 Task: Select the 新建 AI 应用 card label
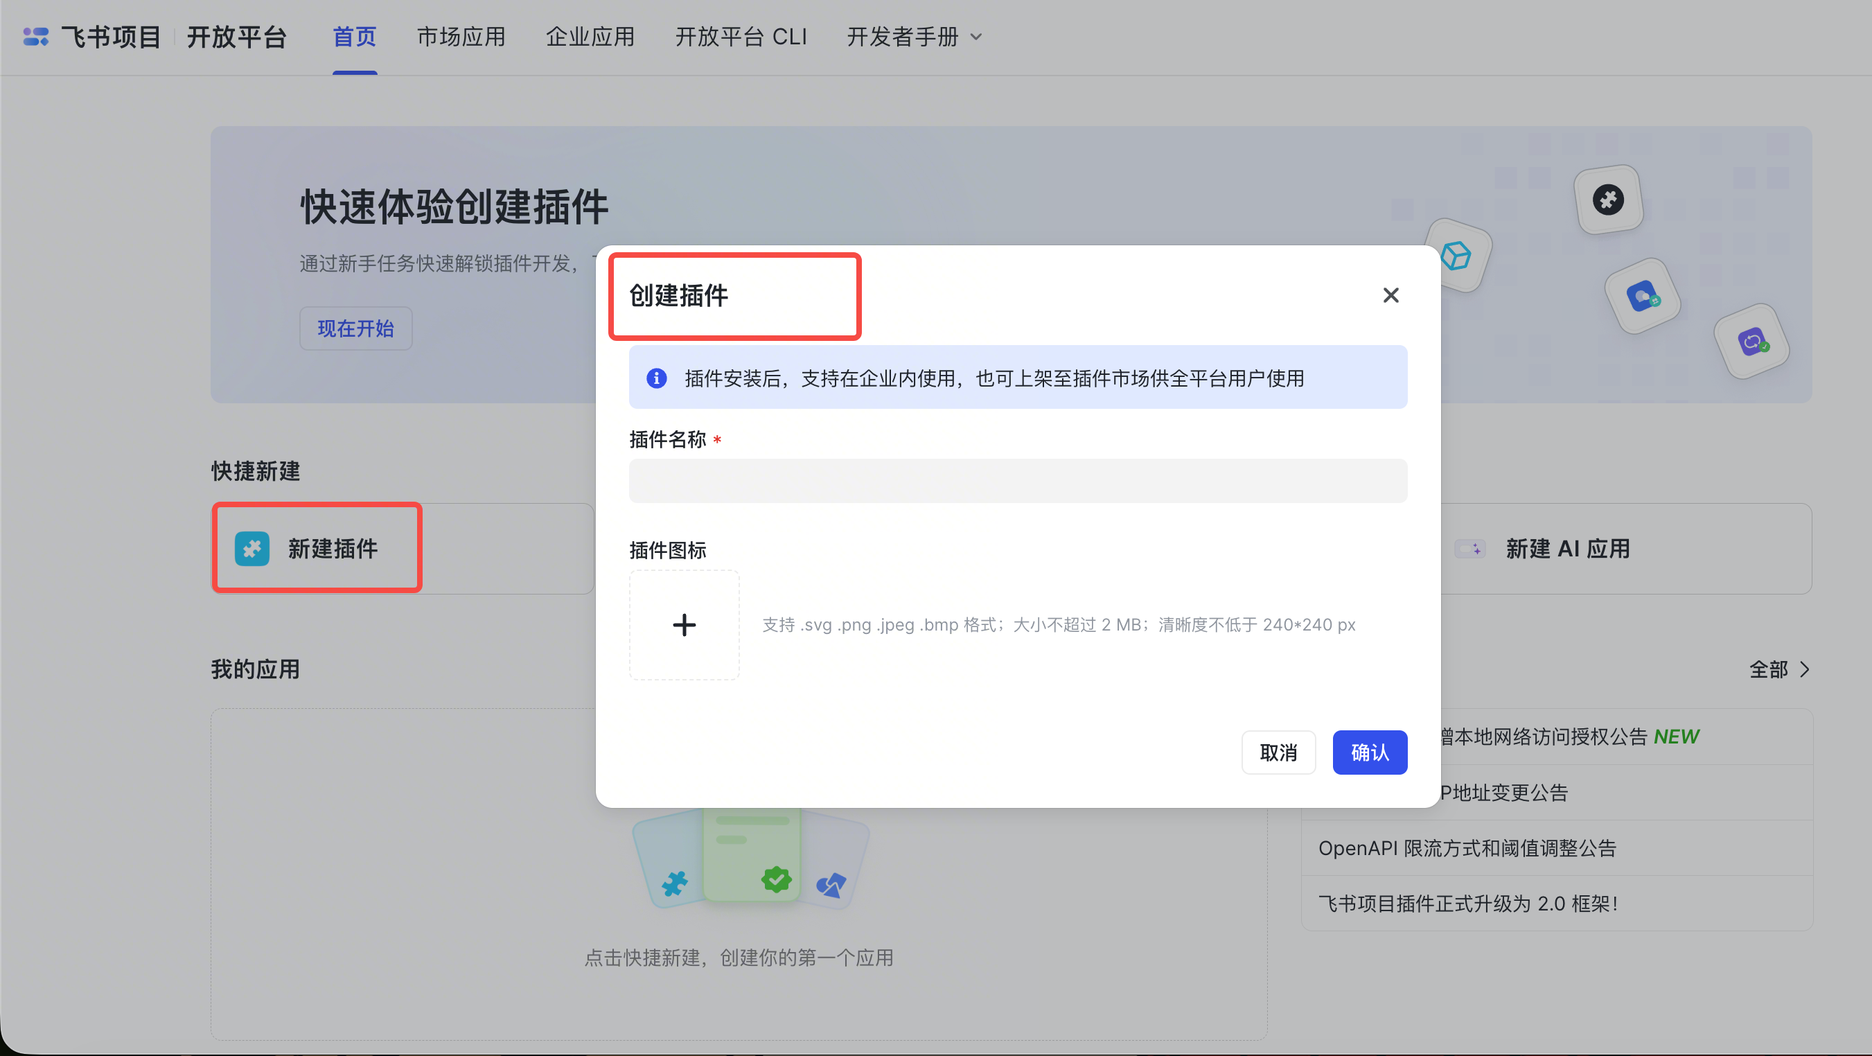click(1568, 549)
